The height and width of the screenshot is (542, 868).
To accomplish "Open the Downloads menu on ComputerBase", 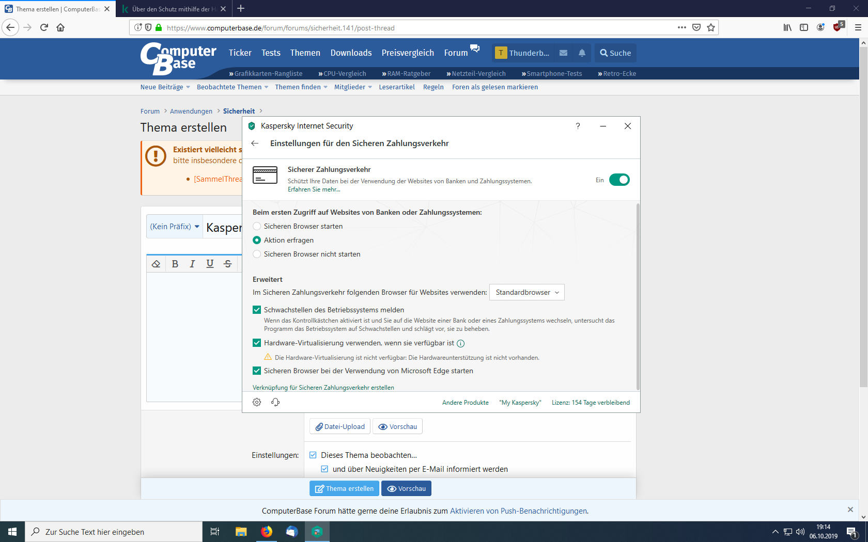I will point(351,53).
